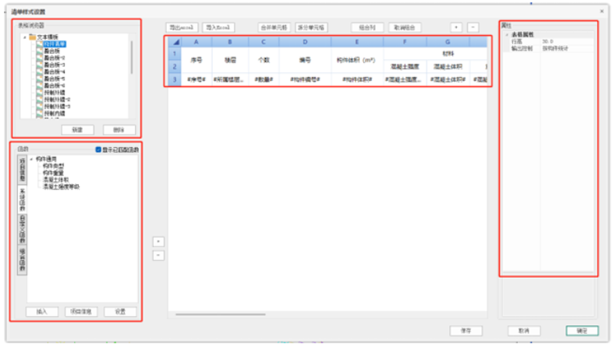The width and height of the screenshot is (616, 344).
Task: Toggle the 显示已匹配信息 checkbox
Action: point(98,149)
